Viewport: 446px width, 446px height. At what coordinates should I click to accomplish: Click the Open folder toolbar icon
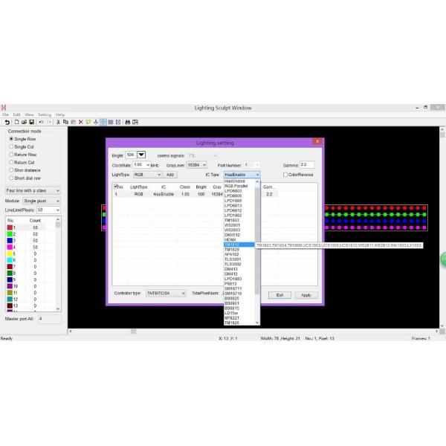click(24, 122)
